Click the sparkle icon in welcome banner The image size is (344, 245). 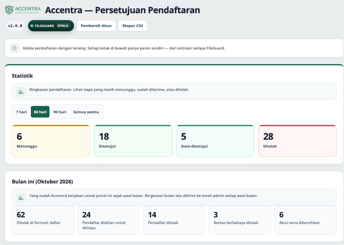(14, 48)
